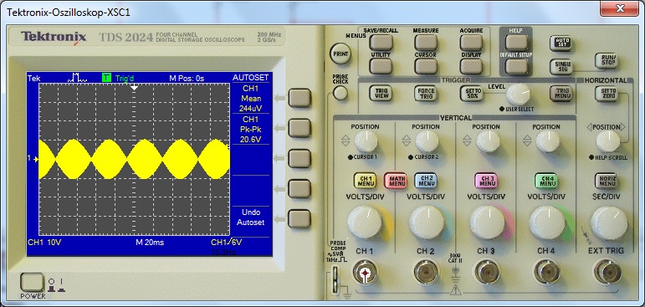Click the PRINT button
The height and width of the screenshot is (307, 645).
coord(340,54)
